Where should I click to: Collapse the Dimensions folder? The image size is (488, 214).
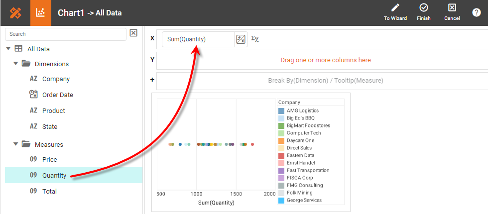tap(16, 64)
